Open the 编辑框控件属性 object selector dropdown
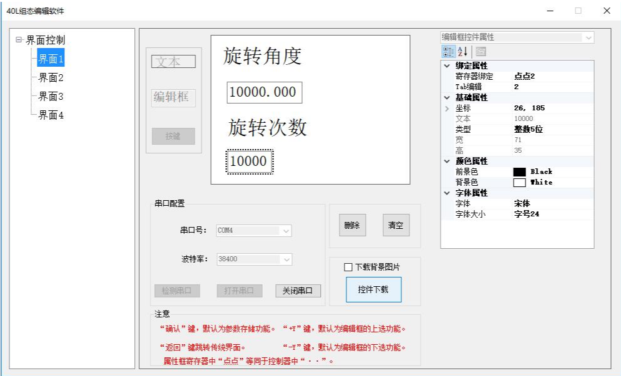The image size is (621, 376). tap(588, 37)
